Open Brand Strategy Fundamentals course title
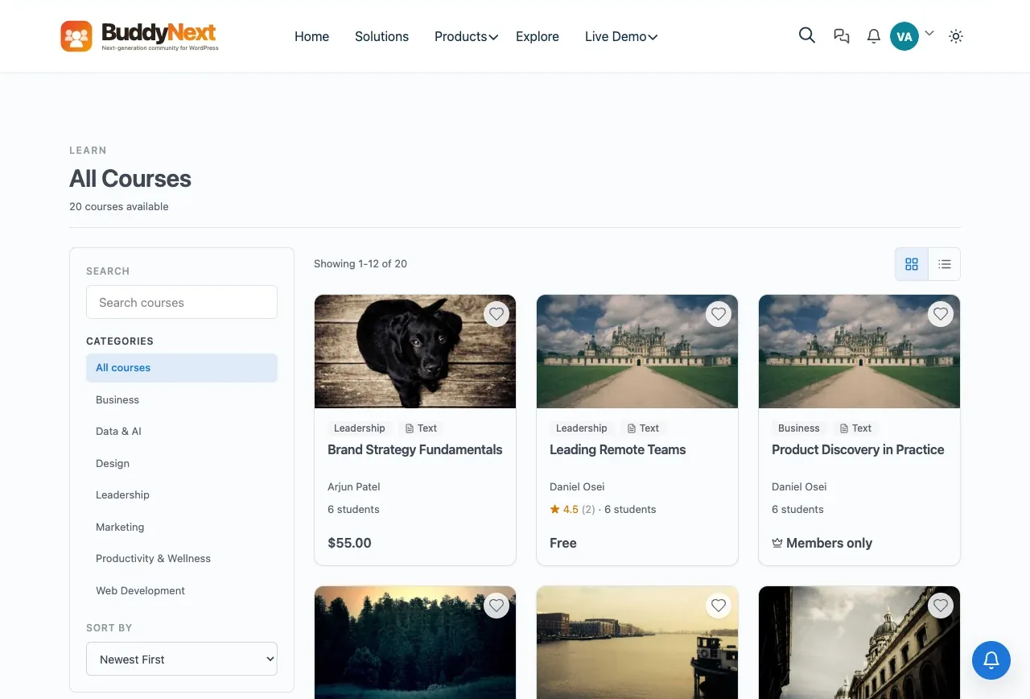Viewport: 1030px width, 699px height. pos(415,449)
